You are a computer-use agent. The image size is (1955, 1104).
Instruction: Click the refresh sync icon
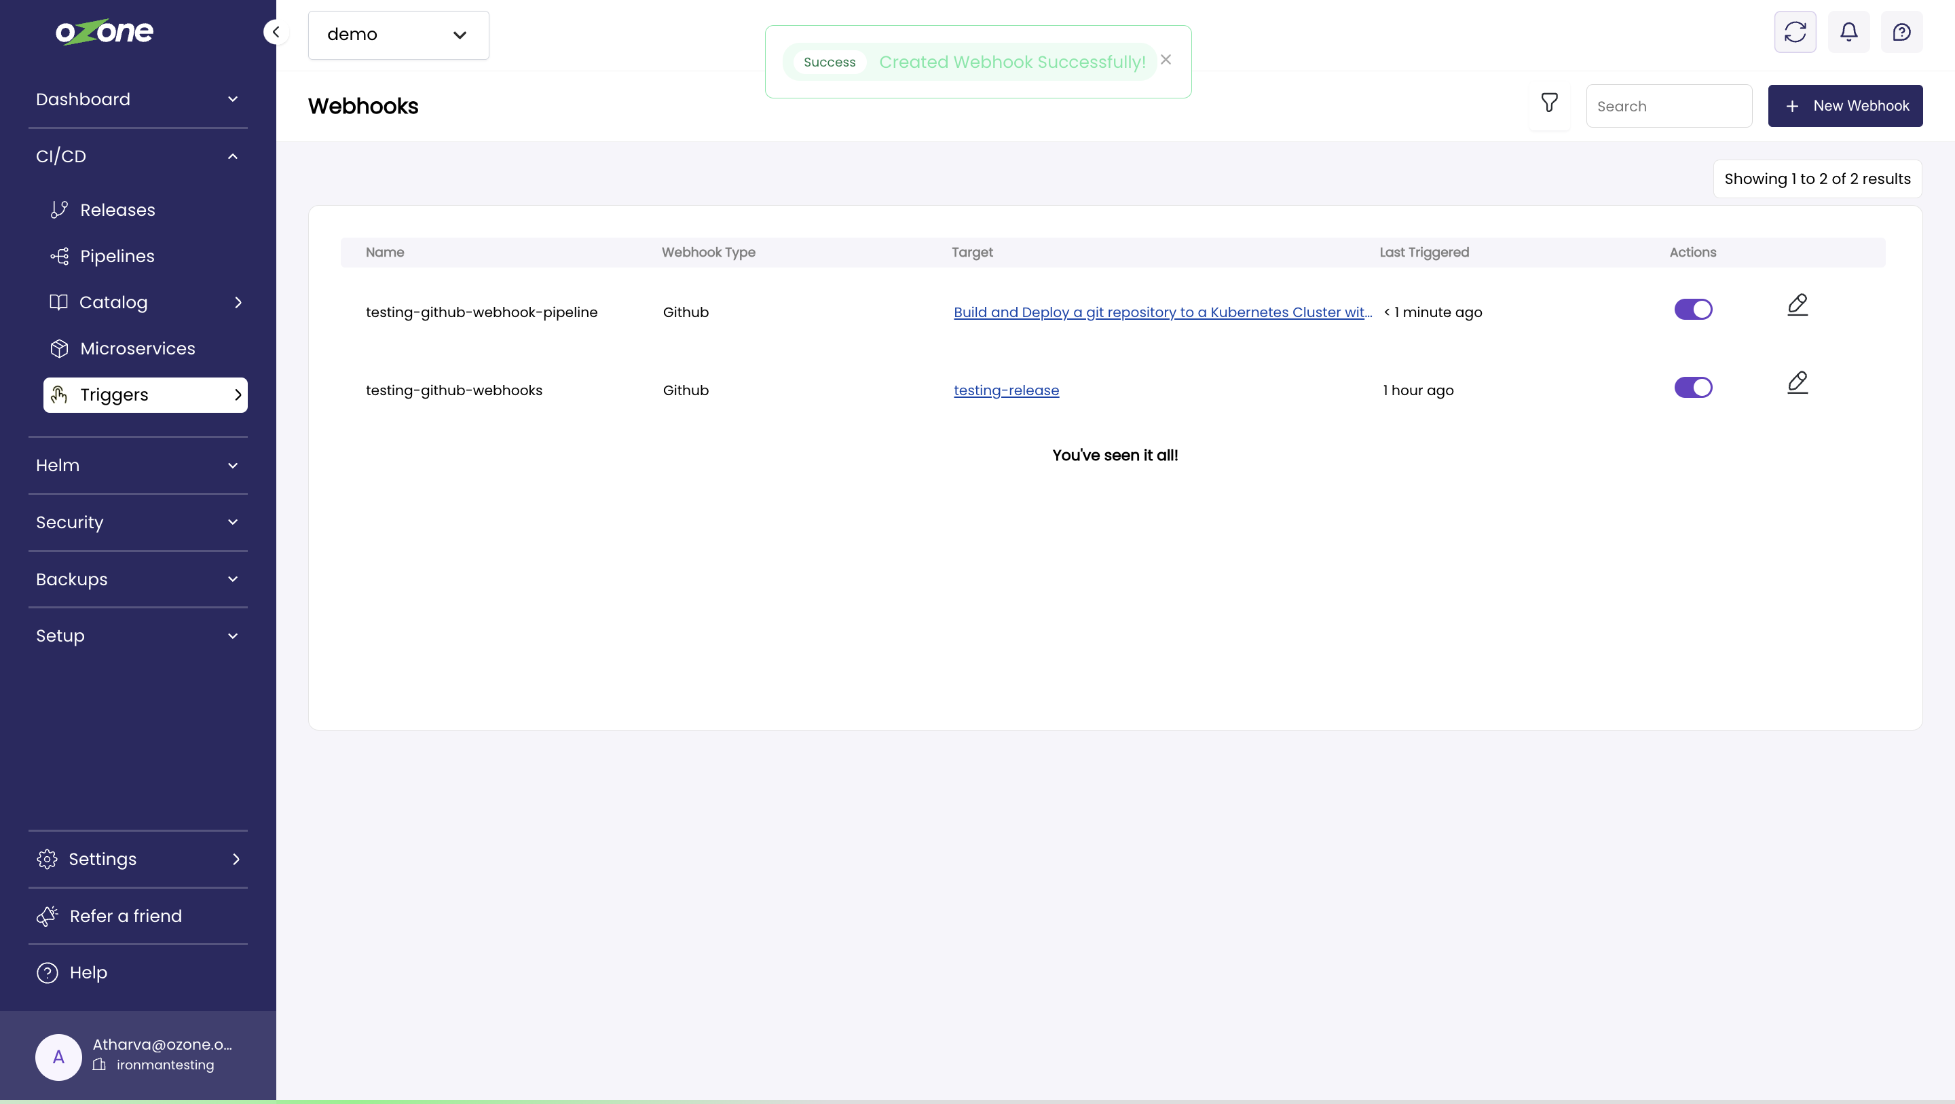click(x=1795, y=32)
